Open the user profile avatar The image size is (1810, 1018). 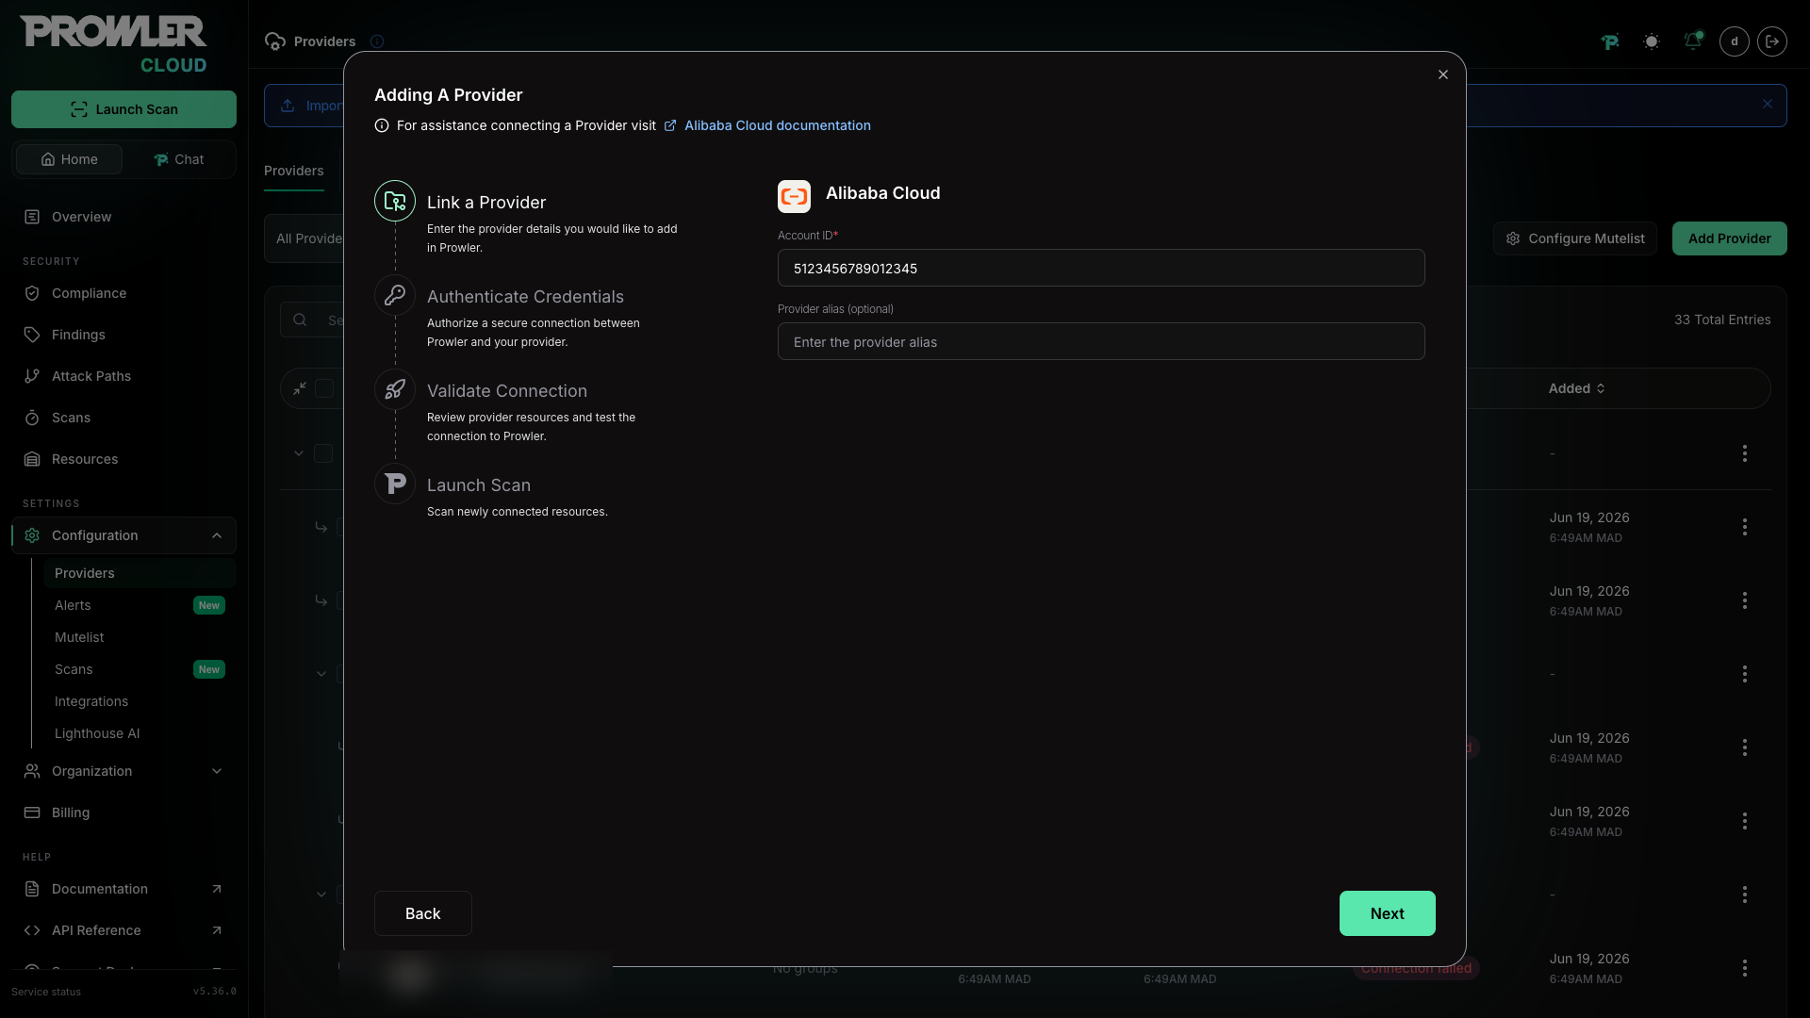click(1735, 41)
